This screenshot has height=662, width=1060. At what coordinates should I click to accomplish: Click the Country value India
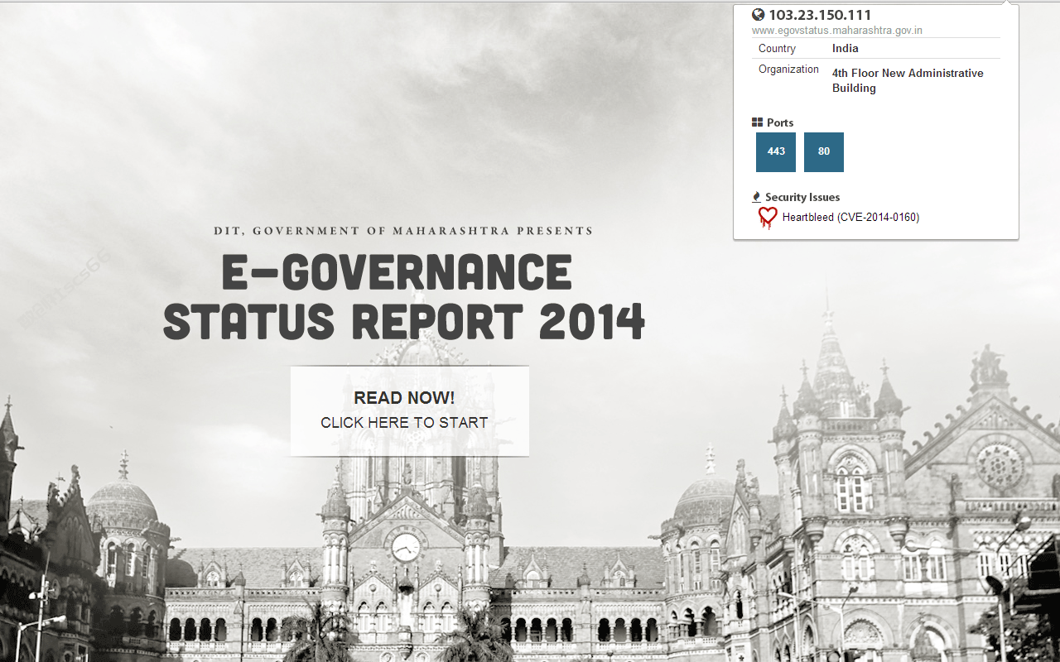tap(846, 49)
